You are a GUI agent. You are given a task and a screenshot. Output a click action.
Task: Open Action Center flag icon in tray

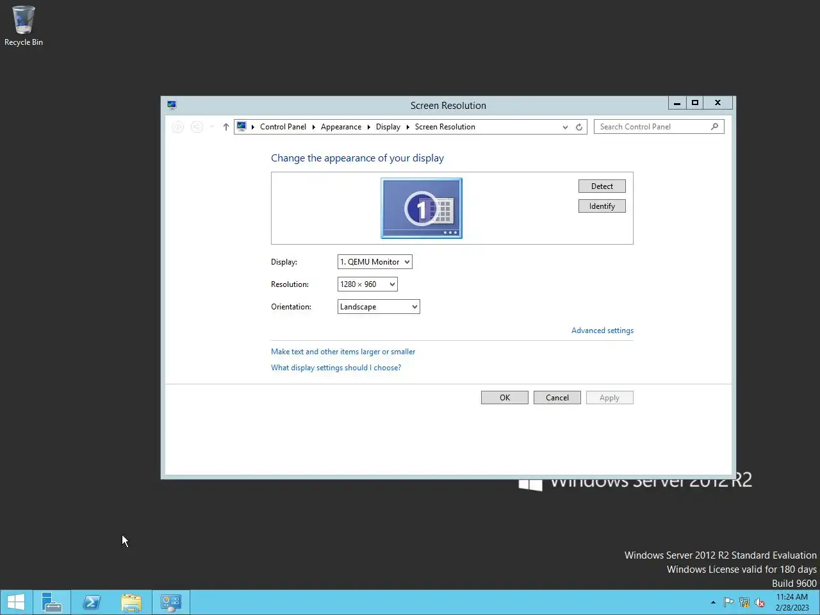pos(728,602)
